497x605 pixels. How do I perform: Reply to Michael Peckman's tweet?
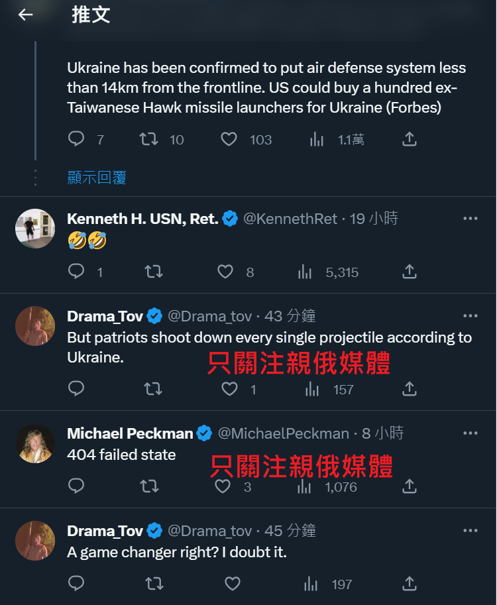(x=77, y=487)
